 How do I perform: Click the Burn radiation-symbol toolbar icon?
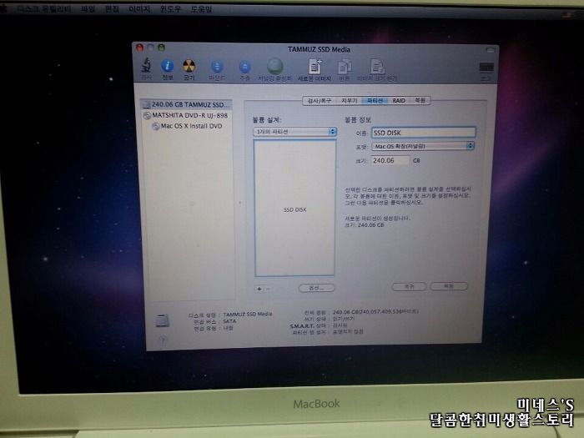click(x=189, y=66)
